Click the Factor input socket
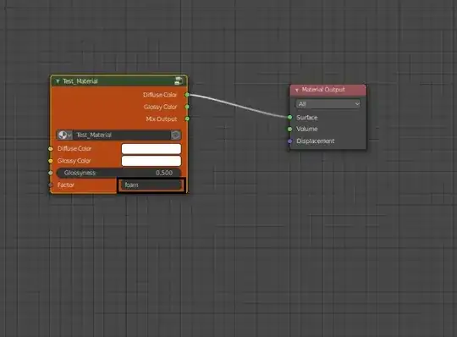Viewport: 457px width, 337px height. [51, 185]
